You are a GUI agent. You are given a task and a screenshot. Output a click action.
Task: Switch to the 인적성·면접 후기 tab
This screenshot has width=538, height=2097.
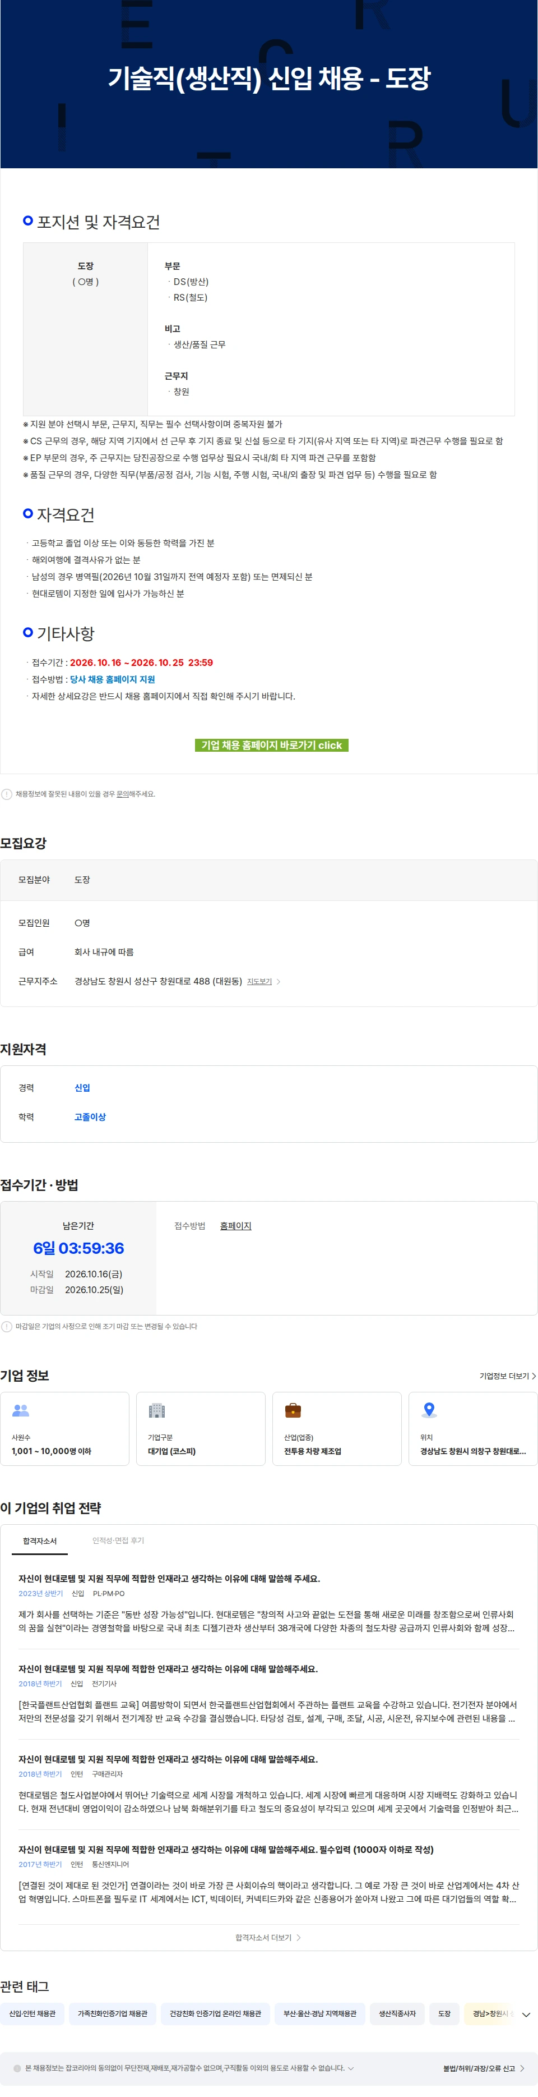click(x=118, y=1541)
